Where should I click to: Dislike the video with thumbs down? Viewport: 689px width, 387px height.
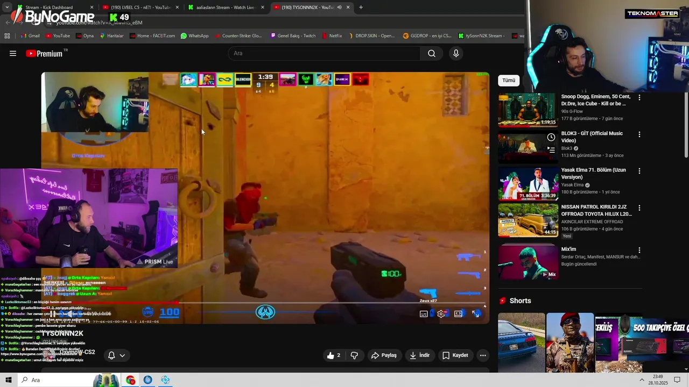coord(354,355)
